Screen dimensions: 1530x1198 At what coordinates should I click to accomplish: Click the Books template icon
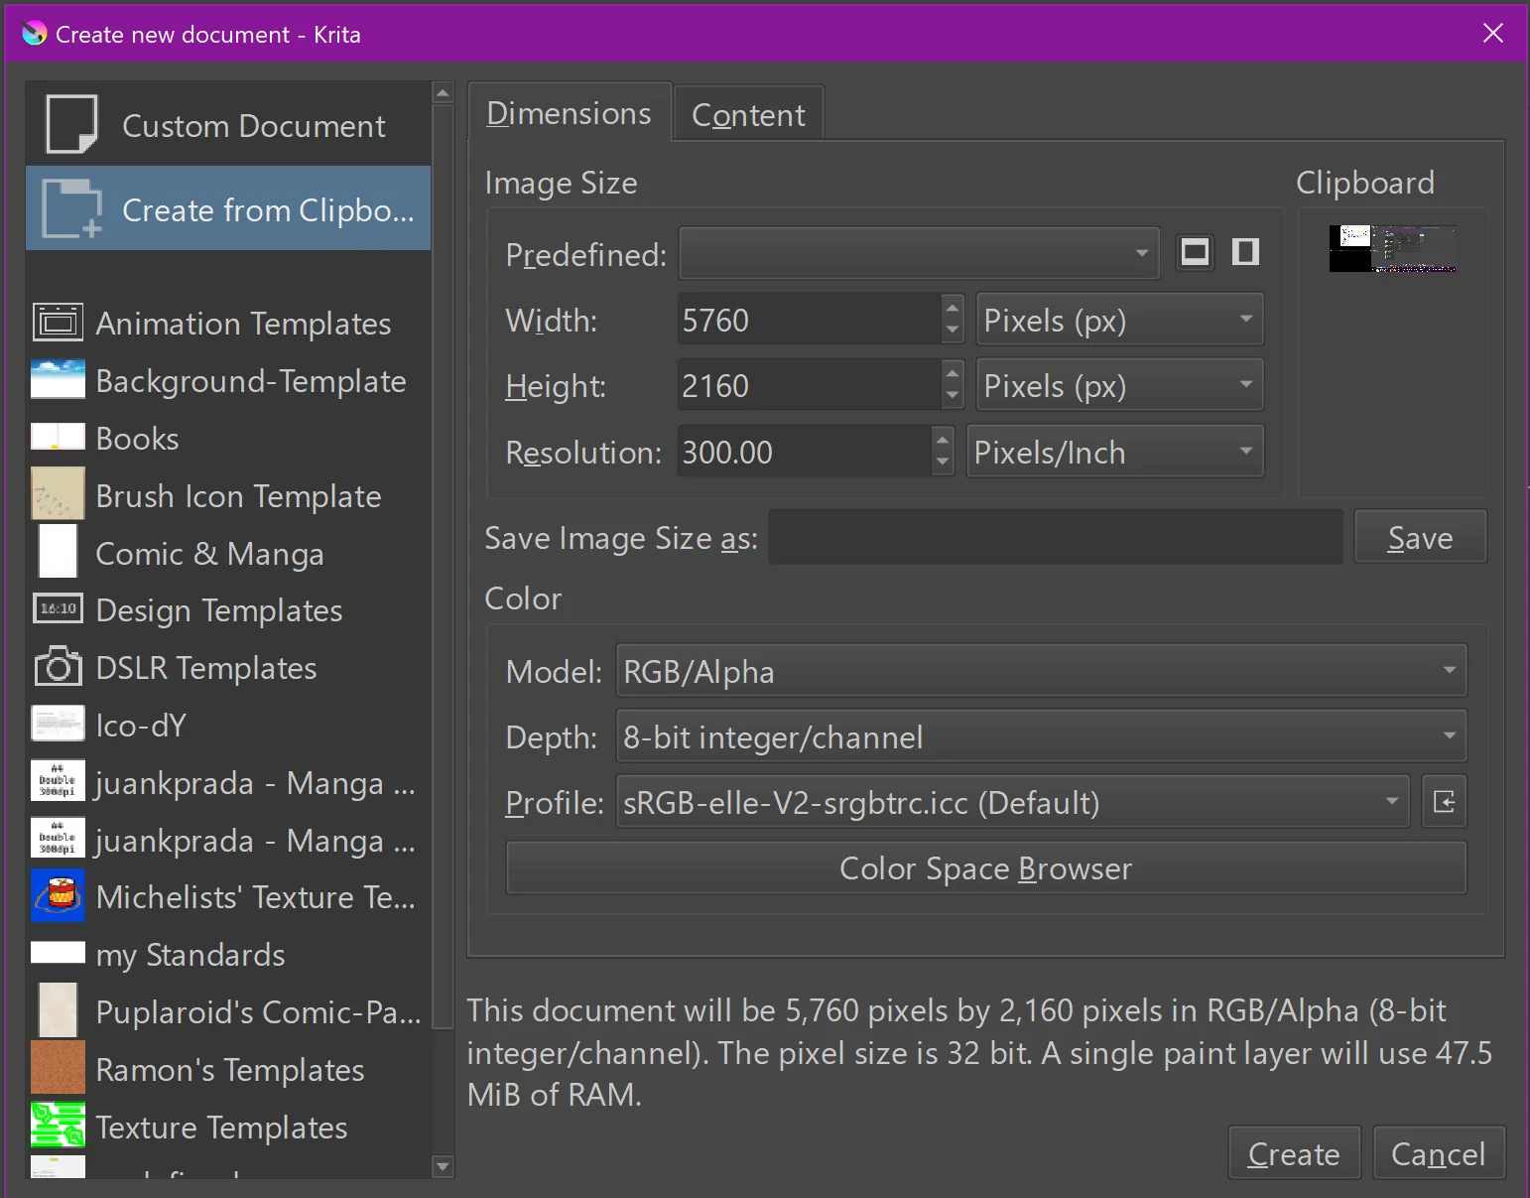(x=58, y=438)
